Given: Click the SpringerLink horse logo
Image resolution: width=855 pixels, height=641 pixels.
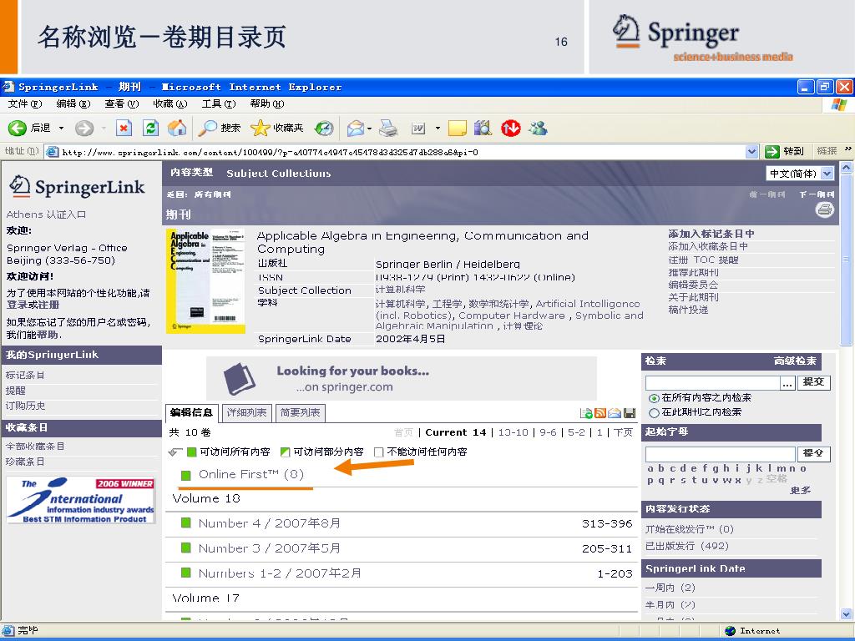Looking at the screenshot, I should pos(20,186).
